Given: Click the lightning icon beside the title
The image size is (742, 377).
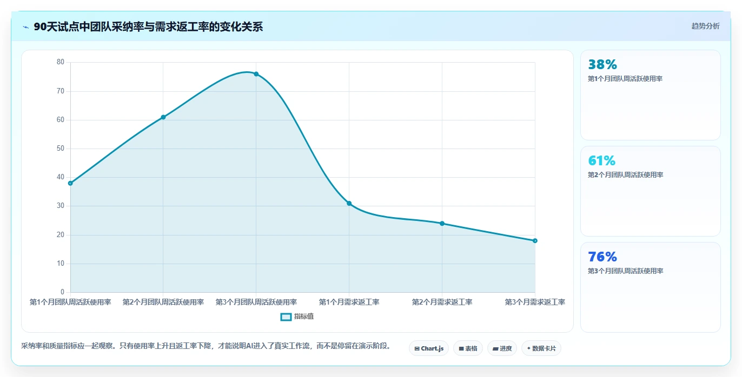Looking at the screenshot, I should click(x=26, y=27).
